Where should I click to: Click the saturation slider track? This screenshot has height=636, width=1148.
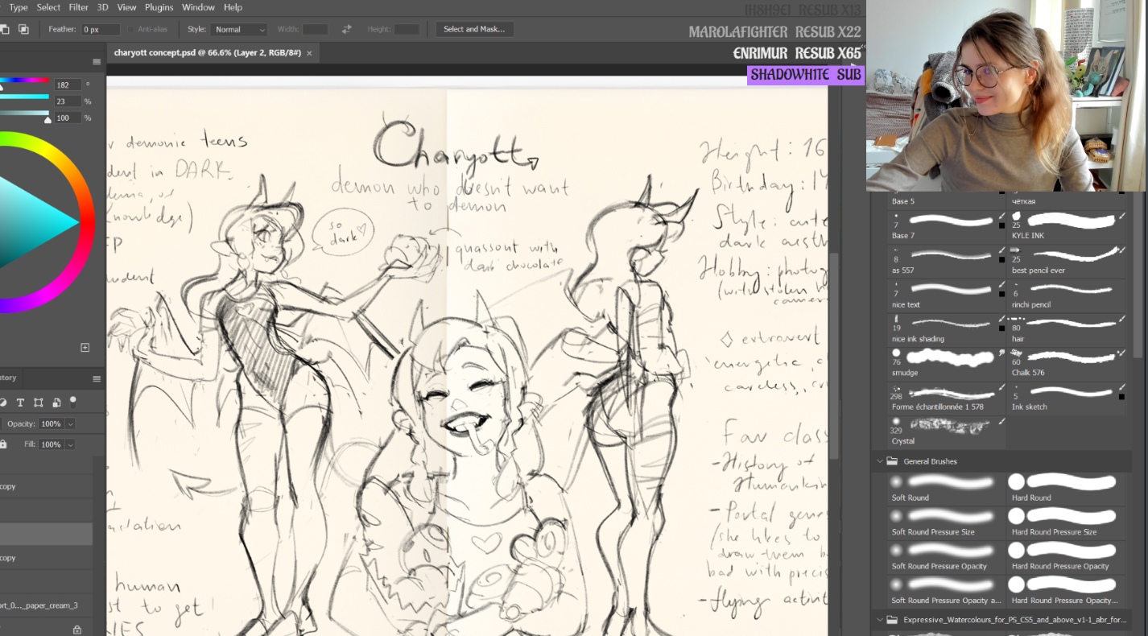(24, 97)
